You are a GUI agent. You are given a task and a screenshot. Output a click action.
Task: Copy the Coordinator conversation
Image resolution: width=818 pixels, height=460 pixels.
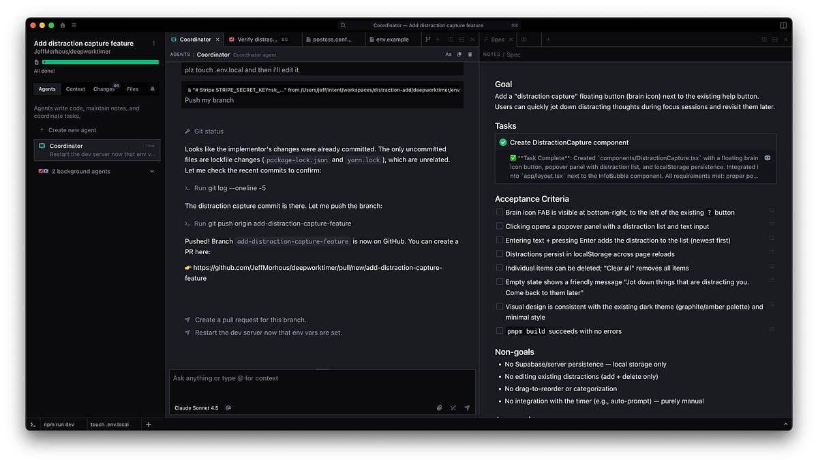coord(459,55)
